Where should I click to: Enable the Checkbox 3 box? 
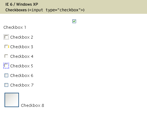[x=6, y=47]
